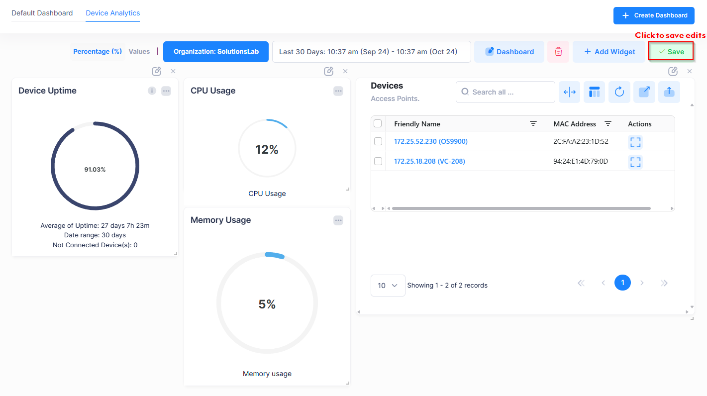The image size is (707, 396).
Task: Toggle the select all devices header checkbox
Action: 378,124
